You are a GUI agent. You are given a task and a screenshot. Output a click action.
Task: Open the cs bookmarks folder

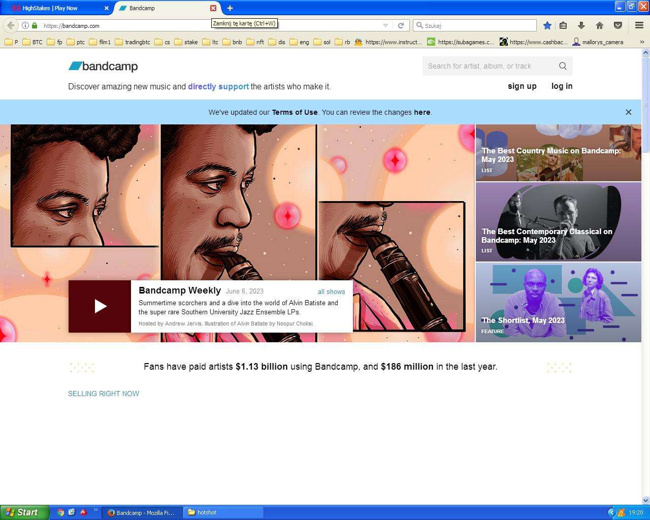(x=162, y=42)
